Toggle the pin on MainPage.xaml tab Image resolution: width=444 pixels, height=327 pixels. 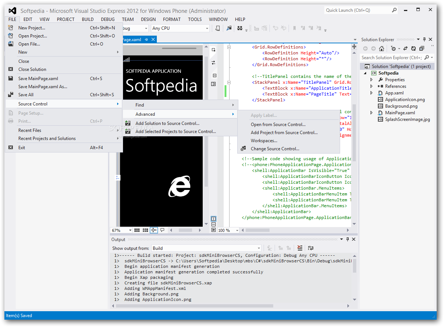[147, 39]
